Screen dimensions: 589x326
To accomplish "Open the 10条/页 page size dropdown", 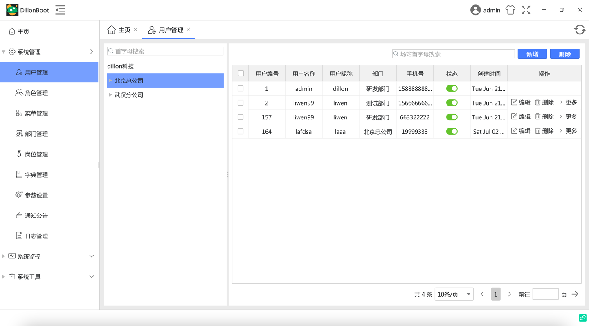I will [x=454, y=294].
